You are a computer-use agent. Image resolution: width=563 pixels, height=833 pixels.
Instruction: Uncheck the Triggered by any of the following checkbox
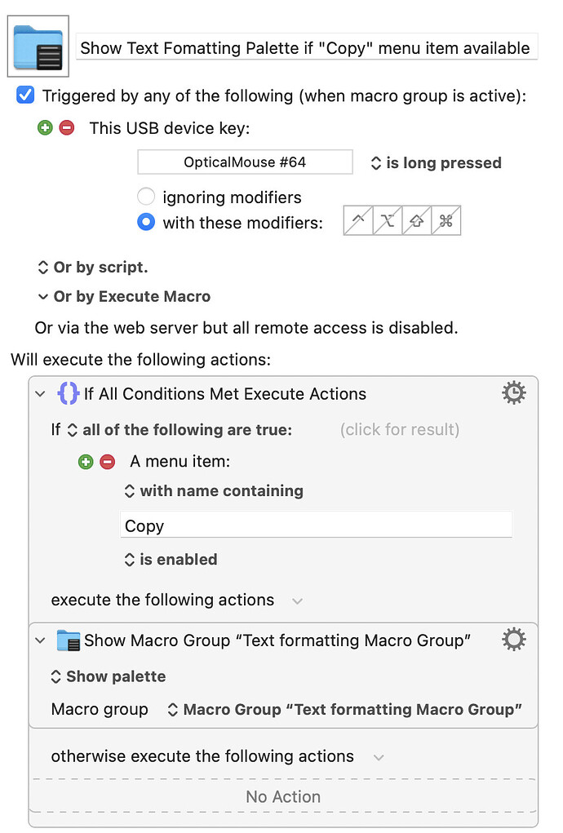tap(25, 95)
